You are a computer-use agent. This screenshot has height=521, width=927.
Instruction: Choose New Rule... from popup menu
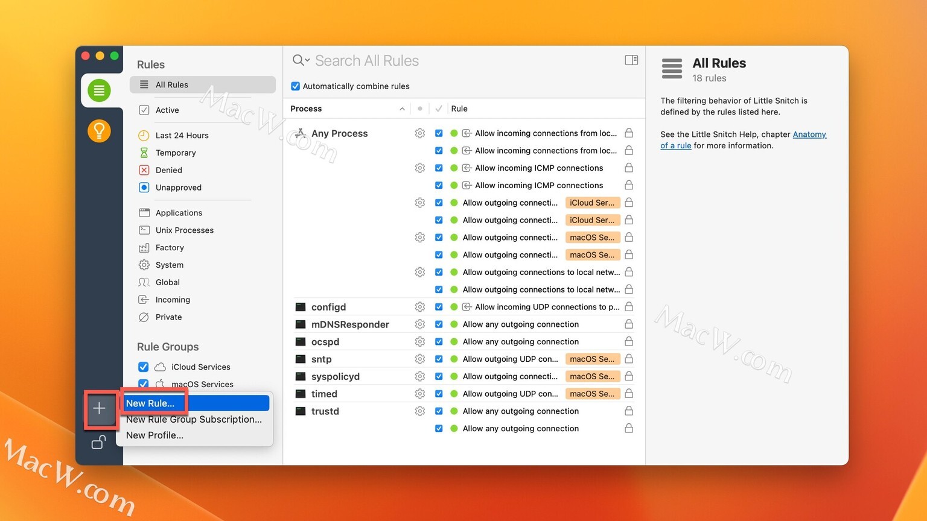(x=195, y=403)
